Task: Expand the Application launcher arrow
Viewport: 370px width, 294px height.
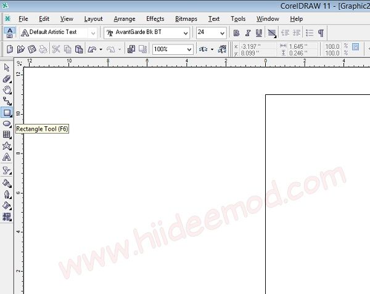Action: pyautogui.click(x=212, y=49)
